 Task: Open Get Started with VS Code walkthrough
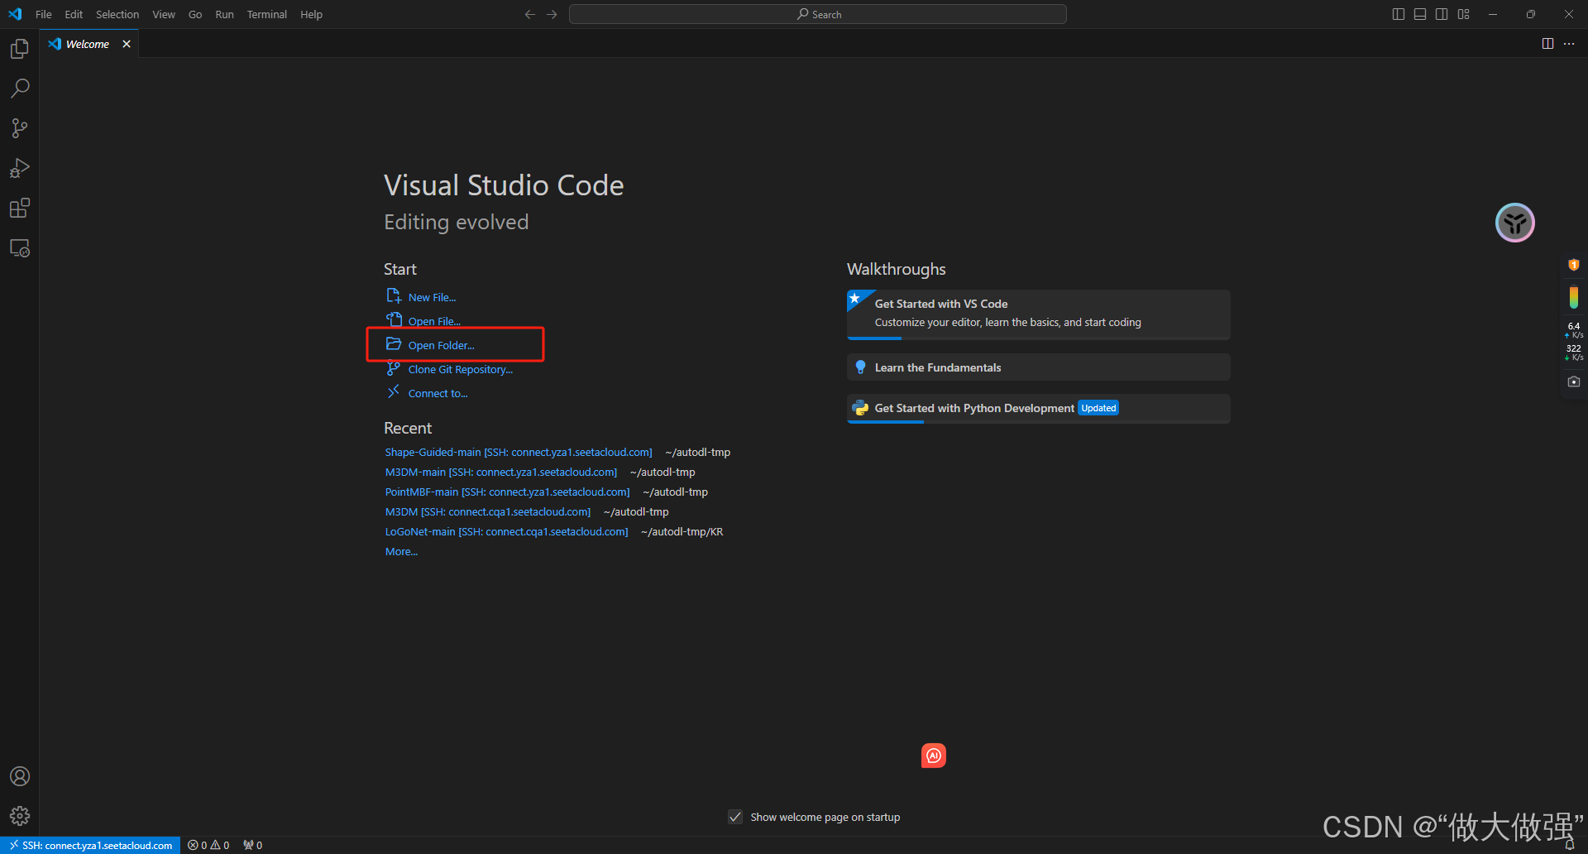1038,314
